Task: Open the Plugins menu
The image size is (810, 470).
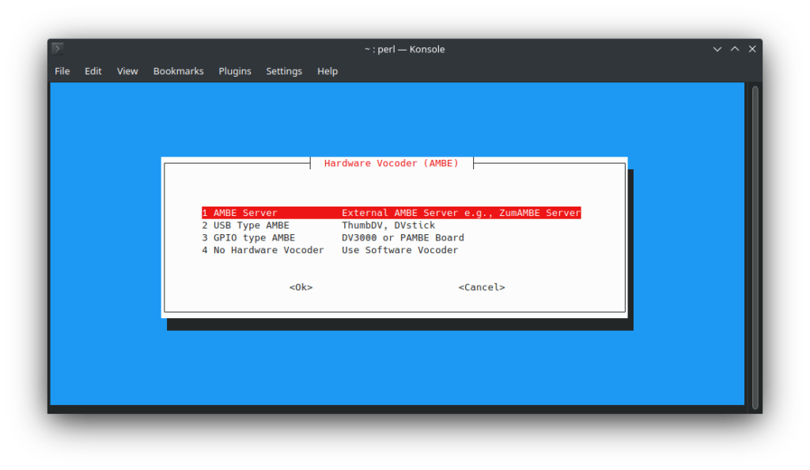Action: [x=234, y=71]
